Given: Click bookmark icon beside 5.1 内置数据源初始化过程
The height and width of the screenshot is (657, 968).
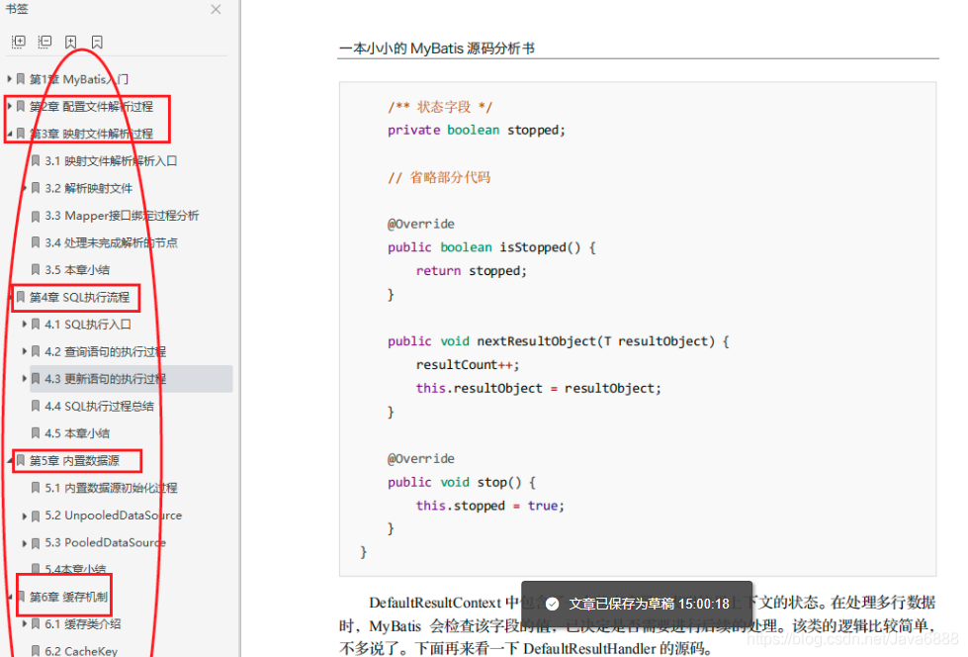Looking at the screenshot, I should click(x=36, y=488).
